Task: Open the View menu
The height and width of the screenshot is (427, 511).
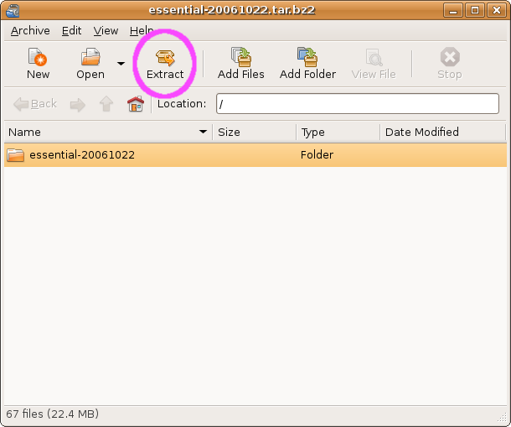Action: [106, 31]
